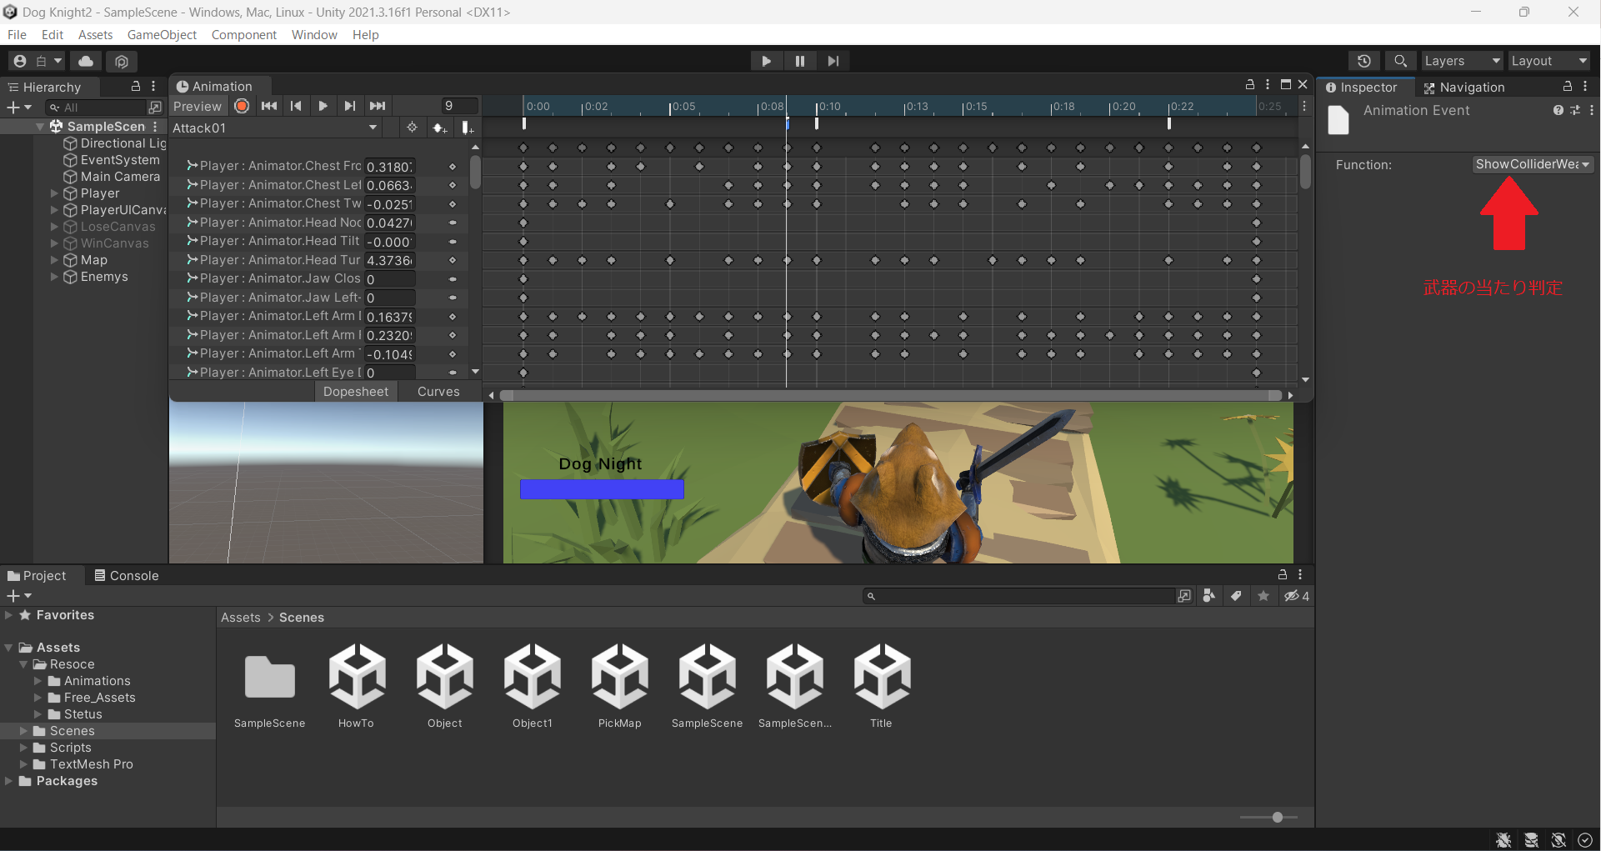1601x851 pixels.
Task: Click the Add event icon
Action: (x=468, y=128)
